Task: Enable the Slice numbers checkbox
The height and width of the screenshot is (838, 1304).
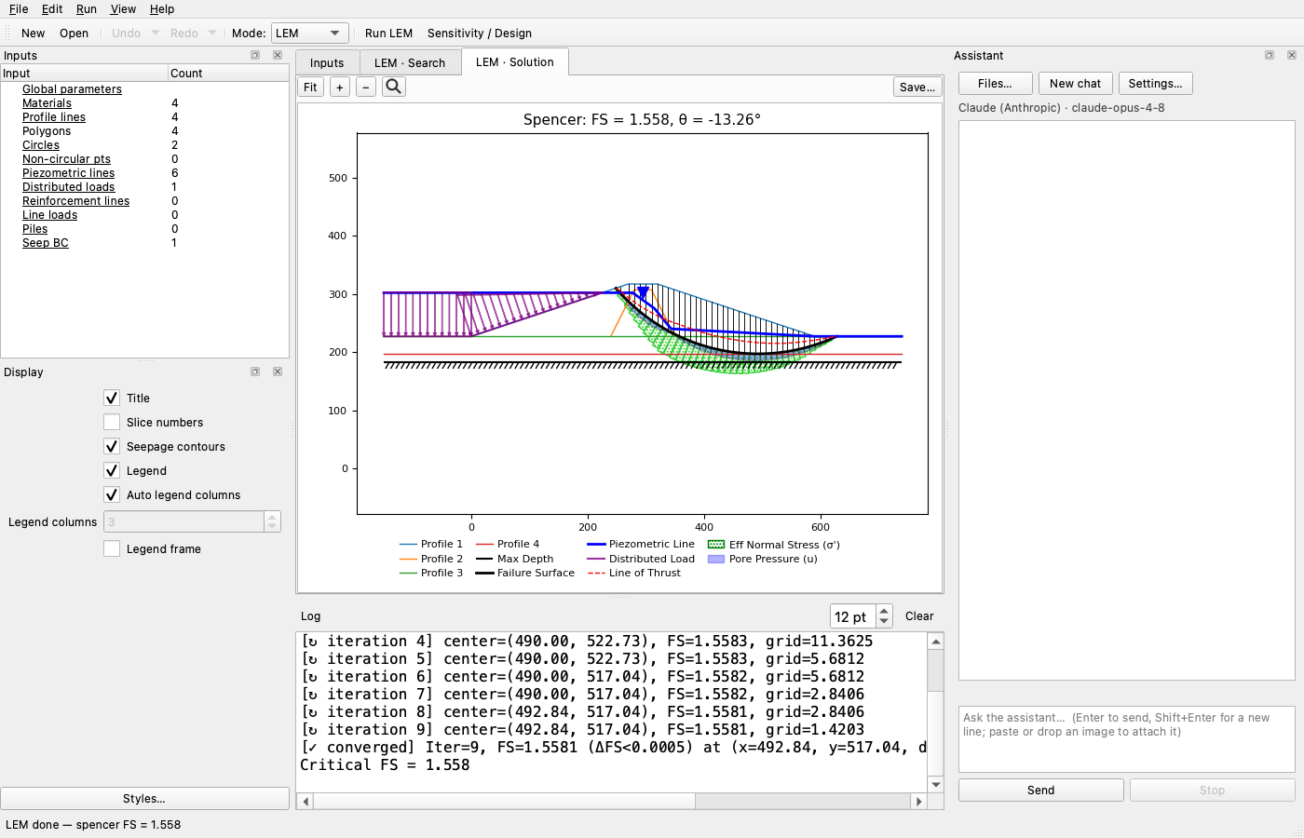Action: [x=112, y=422]
